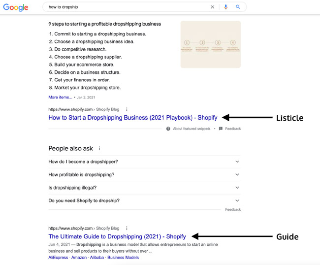The height and width of the screenshot is (265, 320).
Task: Open "The Ultimate Guide to Dropshipping" result
Action: (x=117, y=236)
